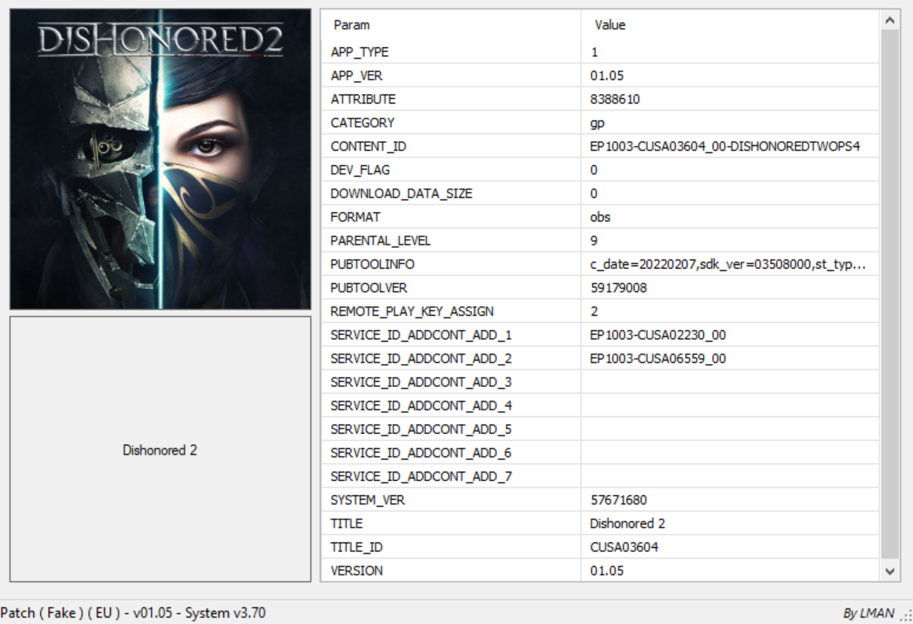The image size is (913, 624).
Task: Select the PARENTAL_LEVEL parameter
Action: pos(381,241)
